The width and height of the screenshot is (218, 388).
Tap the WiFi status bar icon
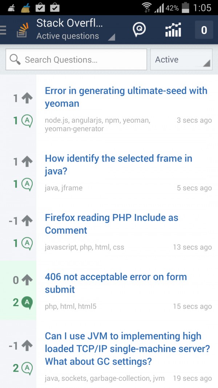(x=147, y=7)
